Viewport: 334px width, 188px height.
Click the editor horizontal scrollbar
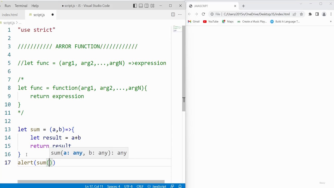tap(91, 181)
